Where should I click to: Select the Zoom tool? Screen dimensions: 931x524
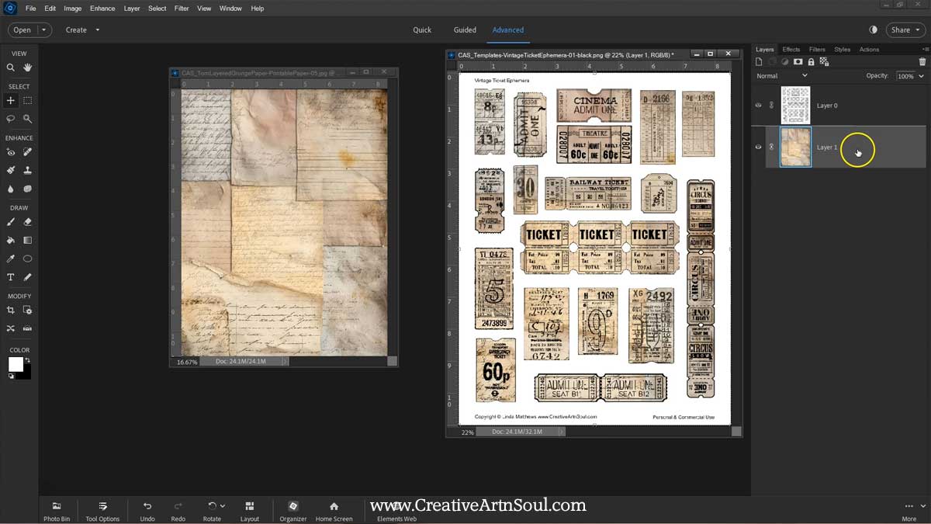pos(11,68)
